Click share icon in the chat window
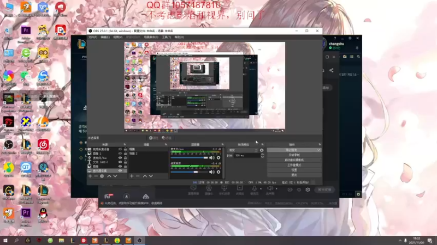 pyautogui.click(x=332, y=70)
